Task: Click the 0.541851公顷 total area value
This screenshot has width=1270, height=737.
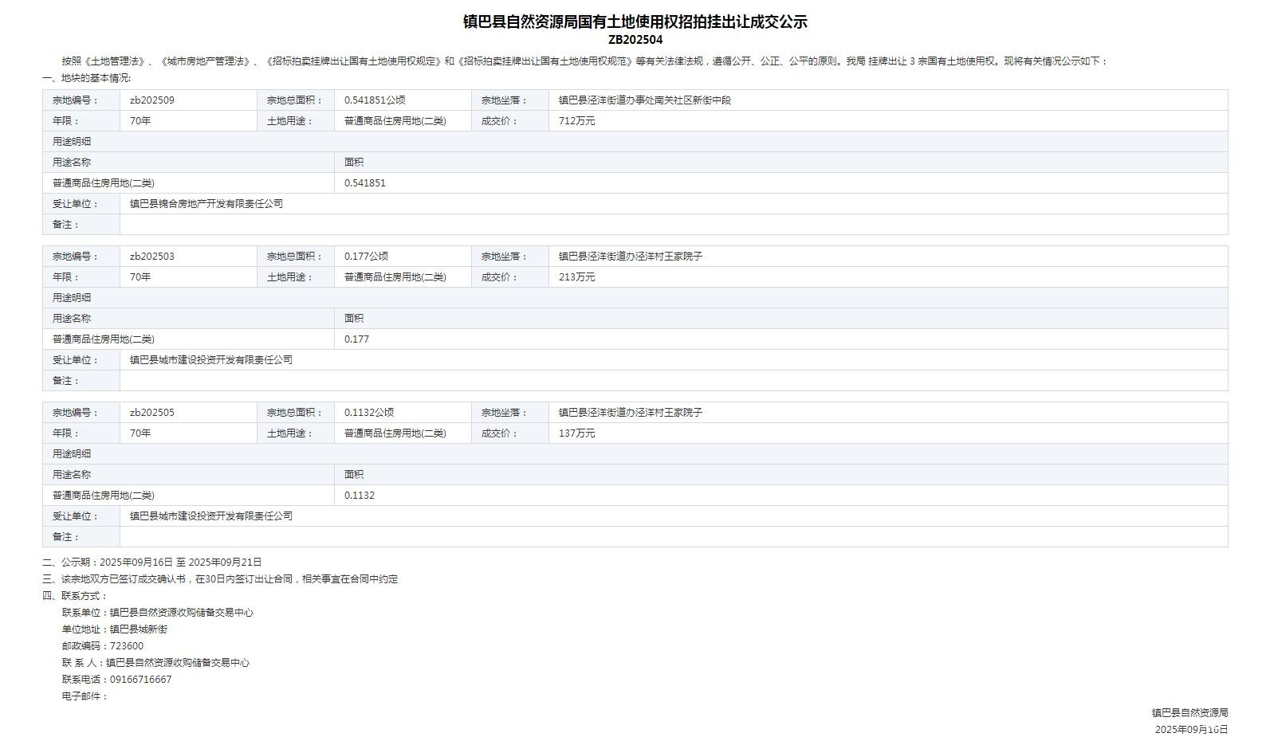Action: [375, 100]
